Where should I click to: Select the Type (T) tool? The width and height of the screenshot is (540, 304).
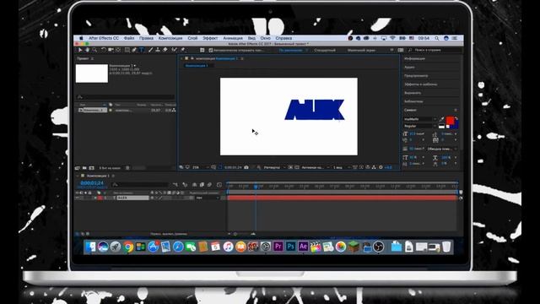pos(142,50)
